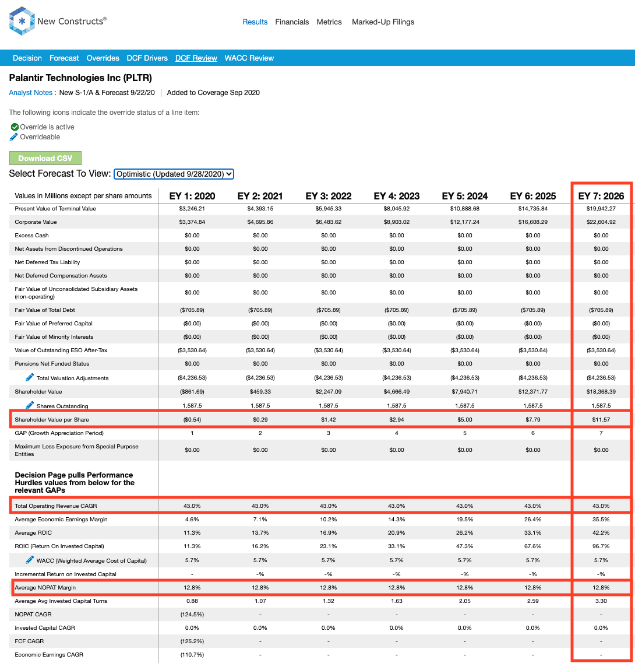
Task: Click the 35.5% economic earnings margin value
Action: (x=601, y=519)
